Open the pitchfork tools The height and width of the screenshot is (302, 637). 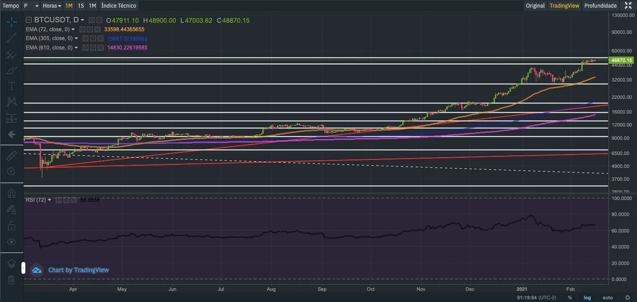coord(11,54)
